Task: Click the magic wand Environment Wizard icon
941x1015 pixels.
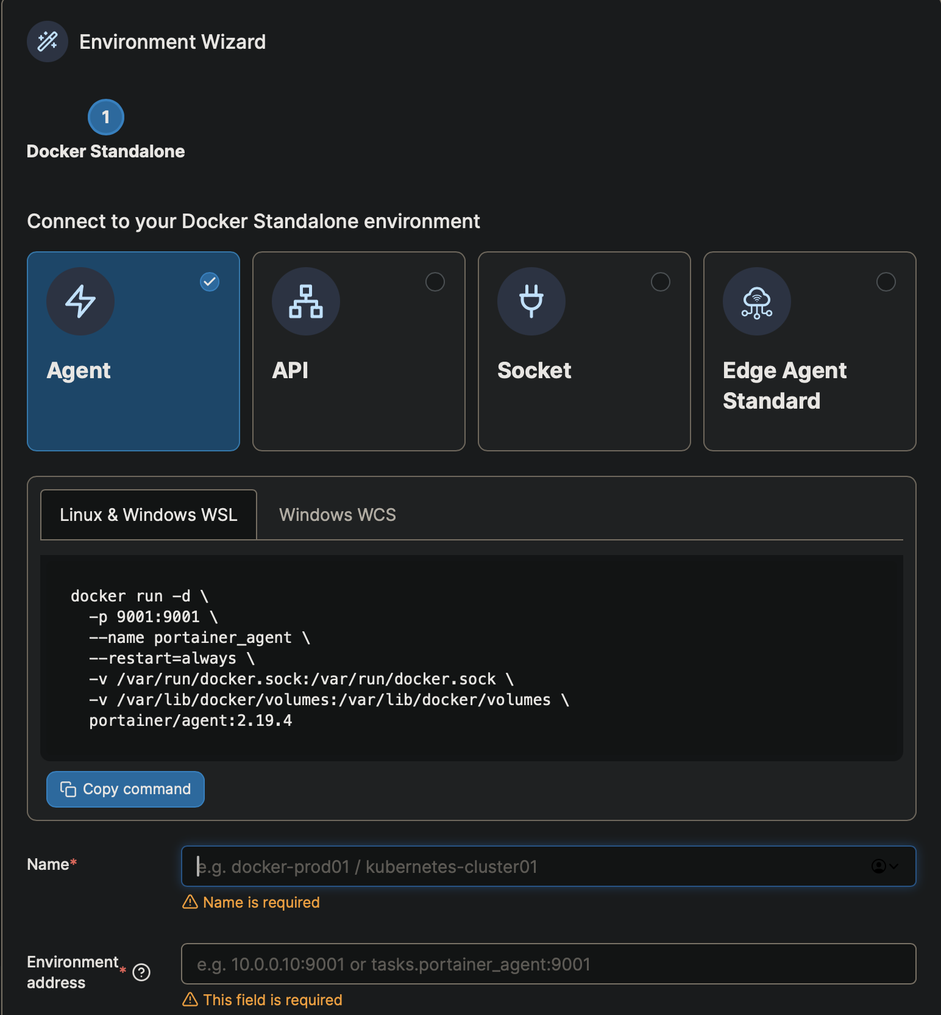Action: coord(48,41)
